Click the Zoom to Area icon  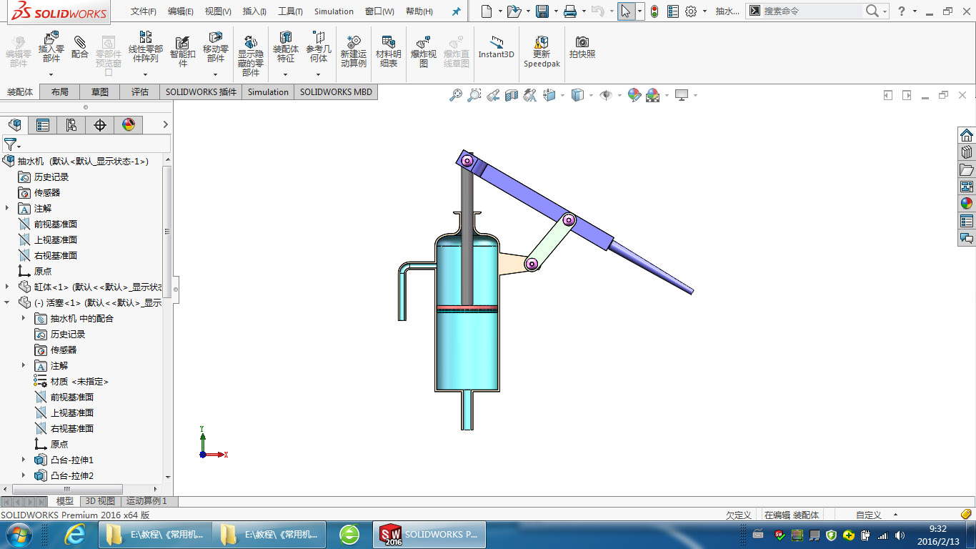point(474,95)
